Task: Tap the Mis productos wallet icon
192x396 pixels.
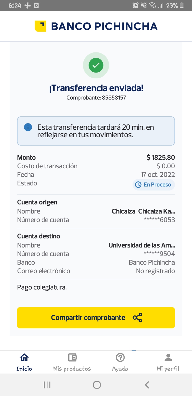Action: (72, 357)
